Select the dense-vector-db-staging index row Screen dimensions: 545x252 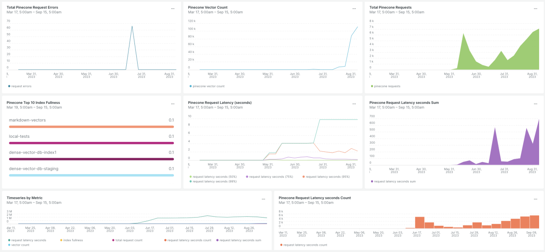pos(91,172)
